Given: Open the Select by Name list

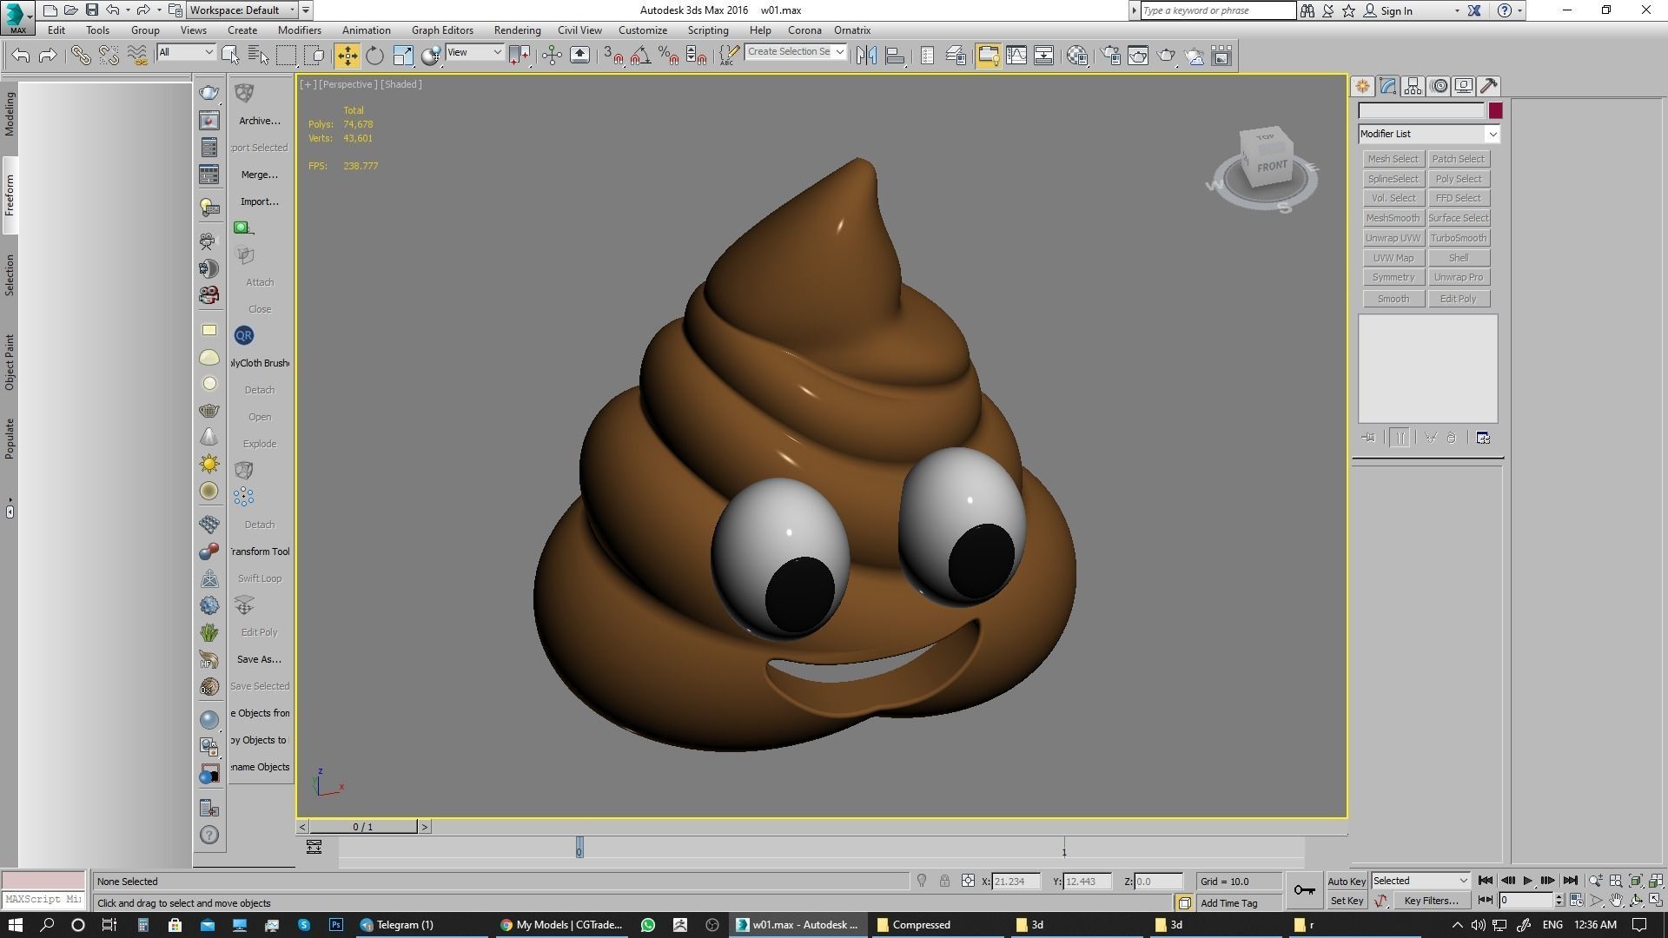Looking at the screenshot, I should click(258, 56).
